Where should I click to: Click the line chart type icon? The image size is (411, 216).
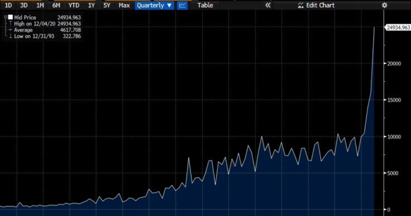183,5
